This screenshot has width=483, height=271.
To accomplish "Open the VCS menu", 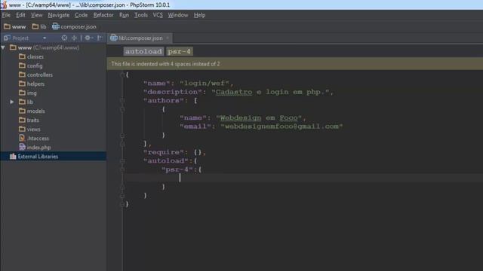I will point(158,15).
